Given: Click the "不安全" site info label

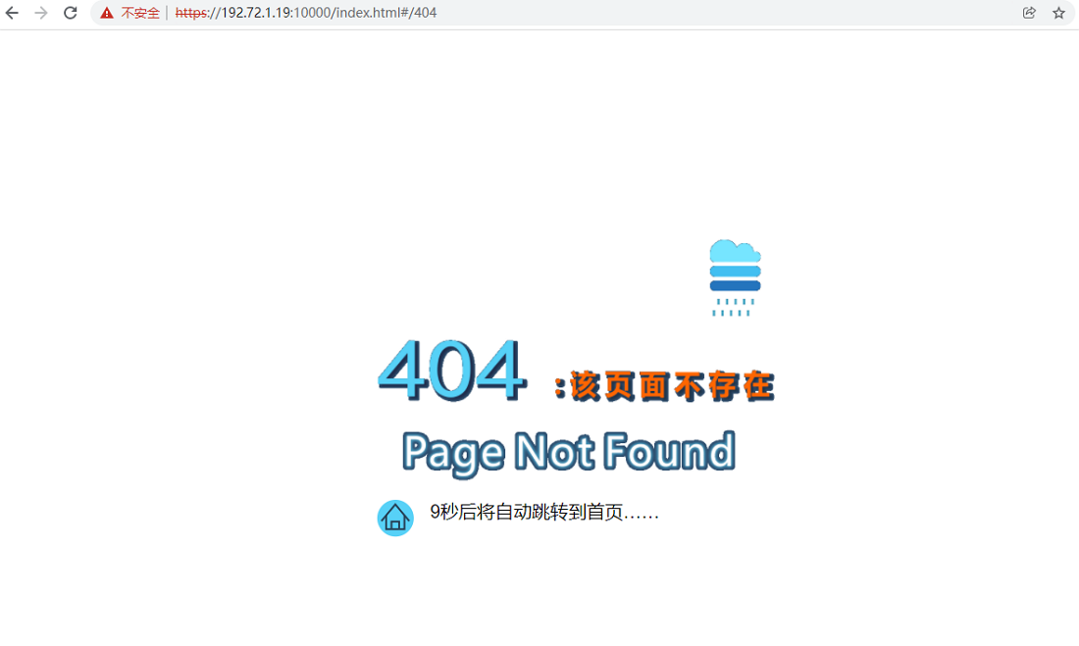Looking at the screenshot, I should tap(140, 13).
